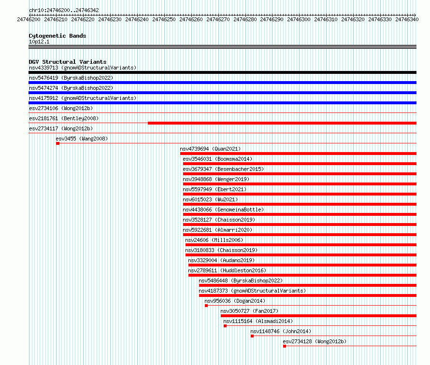Open variant nsv2789611 (Huddleston2016)
430x365 pixels.
click(227, 270)
